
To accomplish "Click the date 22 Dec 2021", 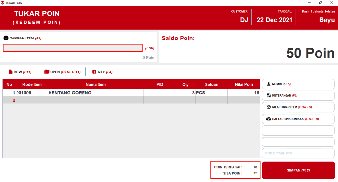I will click(x=274, y=20).
